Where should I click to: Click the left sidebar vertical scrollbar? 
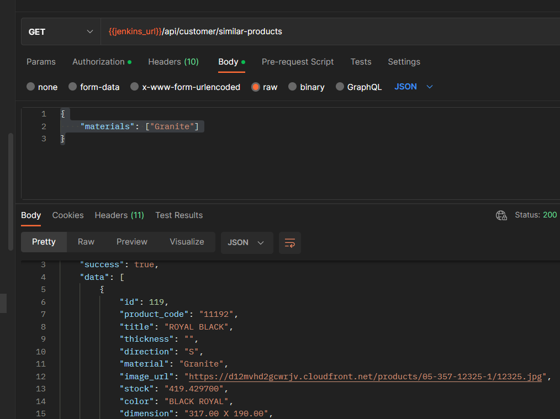click(10, 192)
